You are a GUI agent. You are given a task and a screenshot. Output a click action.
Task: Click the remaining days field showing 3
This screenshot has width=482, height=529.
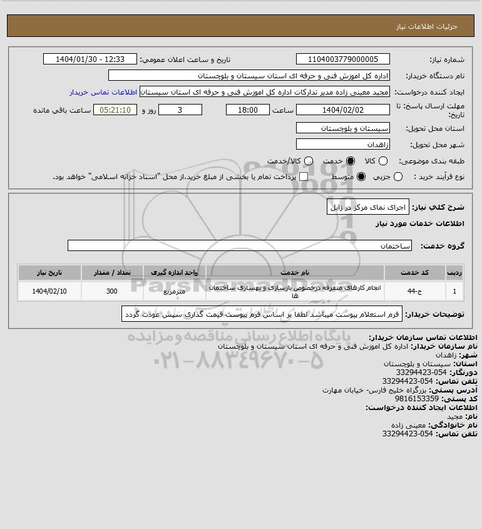(180, 110)
